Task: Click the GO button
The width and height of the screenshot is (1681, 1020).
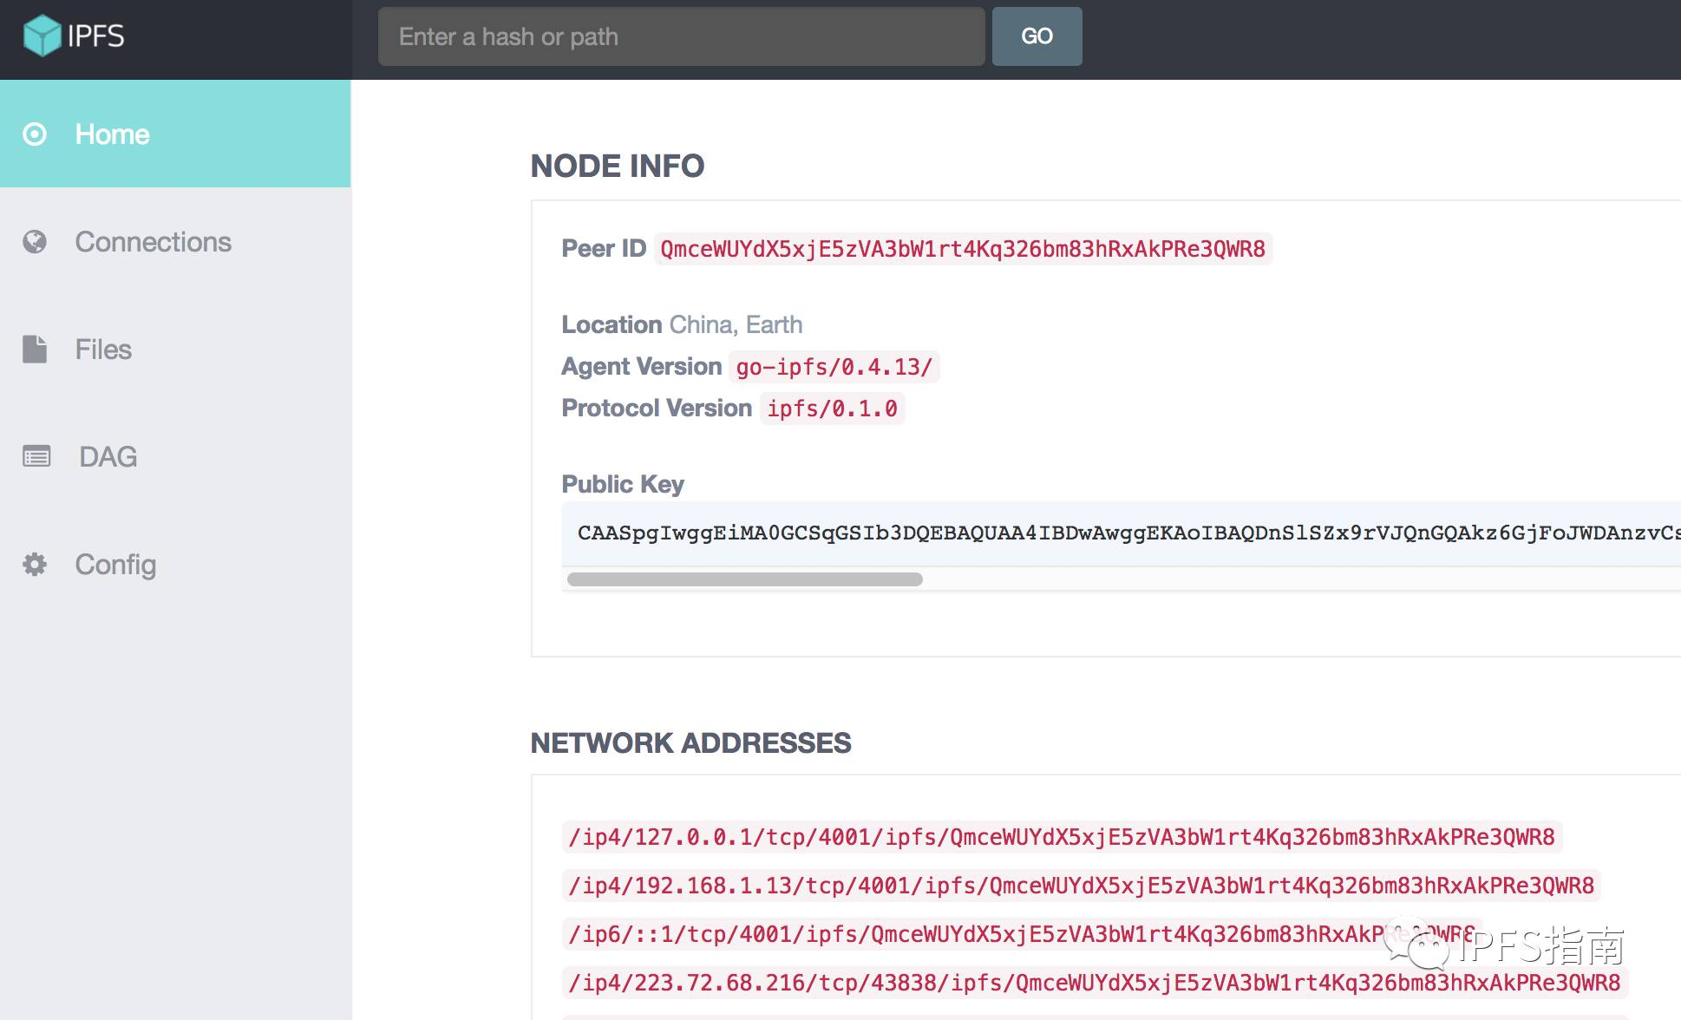Action: coord(1037,36)
